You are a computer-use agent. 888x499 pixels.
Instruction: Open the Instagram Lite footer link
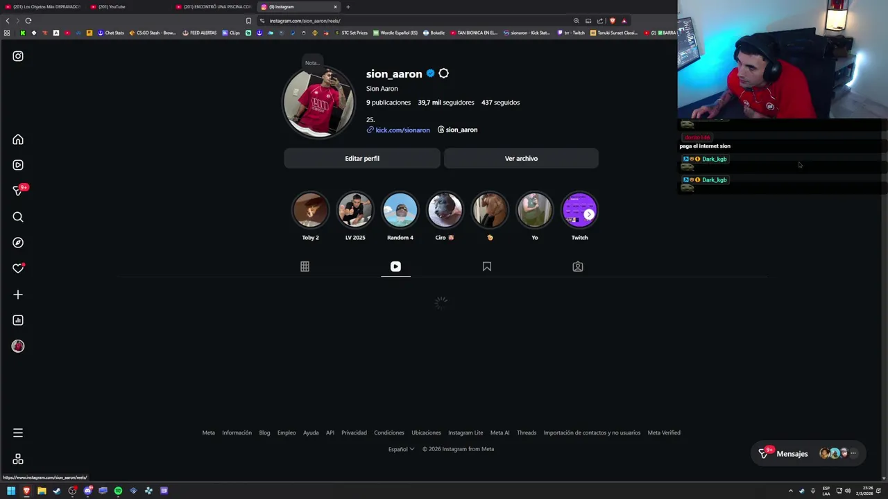click(x=466, y=432)
